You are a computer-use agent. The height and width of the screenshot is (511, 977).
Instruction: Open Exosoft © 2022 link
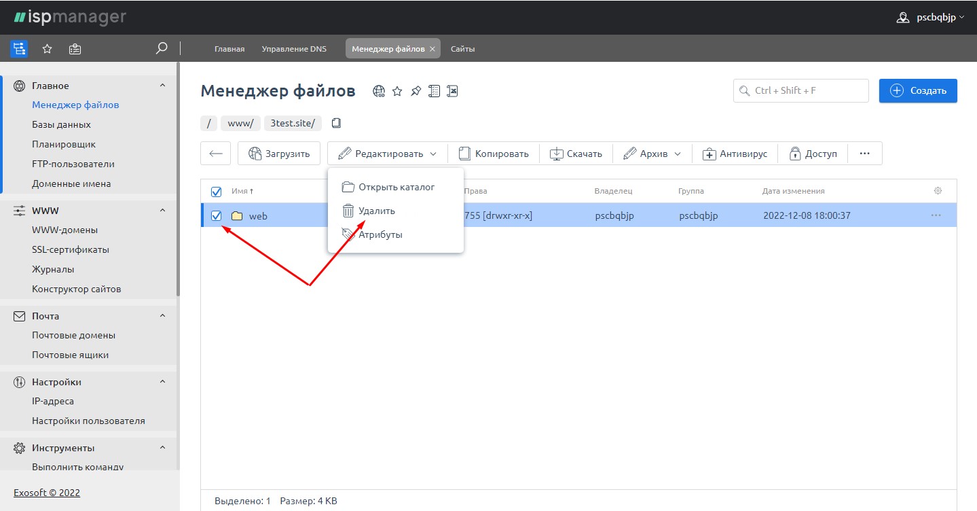(47, 493)
